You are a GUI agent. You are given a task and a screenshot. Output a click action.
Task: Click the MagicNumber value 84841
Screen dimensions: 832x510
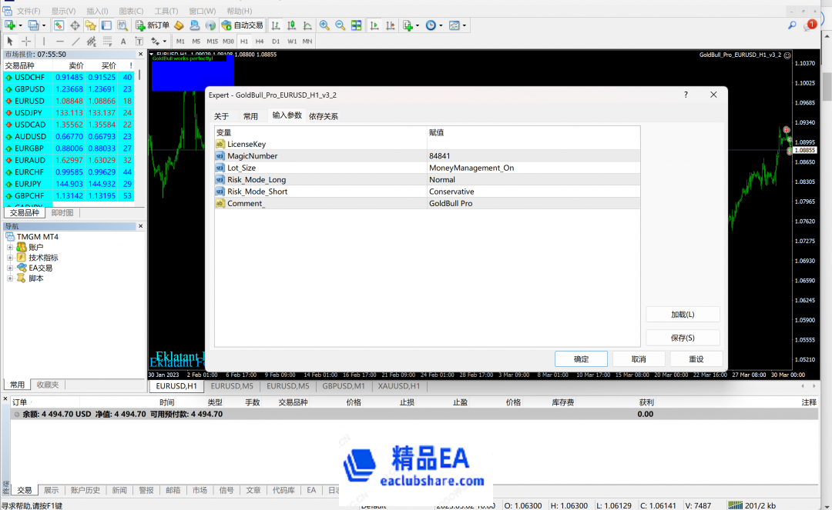439,155
